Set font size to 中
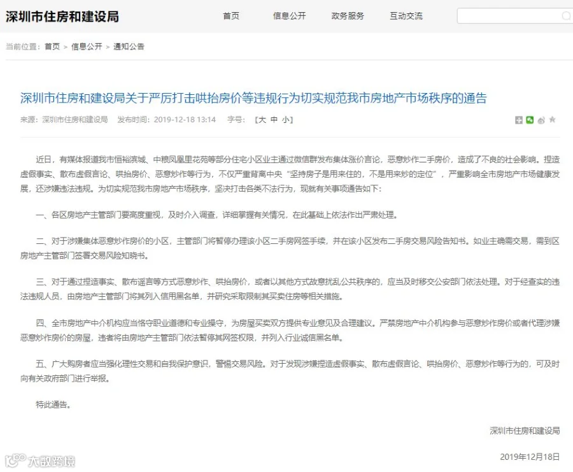 (x=274, y=120)
